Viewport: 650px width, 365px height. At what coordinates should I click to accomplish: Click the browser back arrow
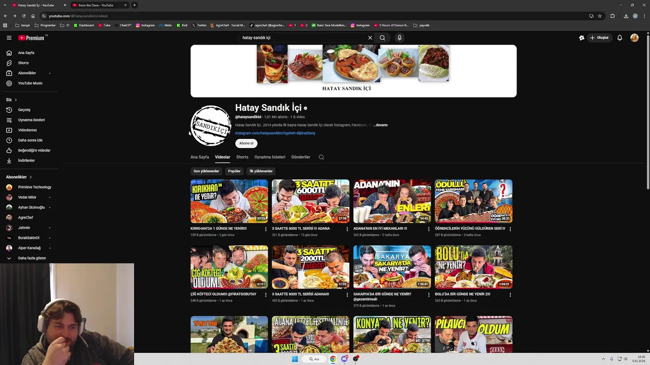(x=6, y=16)
